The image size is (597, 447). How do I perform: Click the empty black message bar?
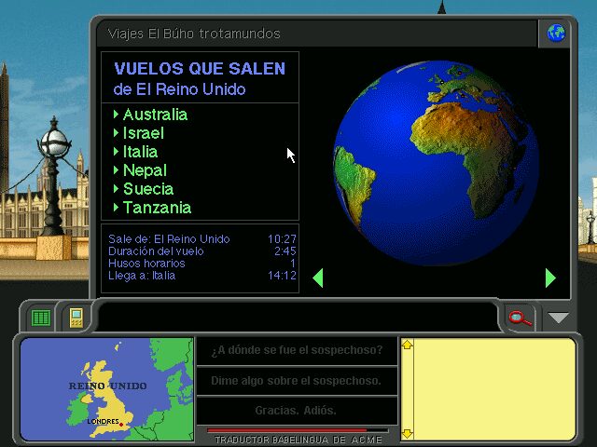click(298, 317)
